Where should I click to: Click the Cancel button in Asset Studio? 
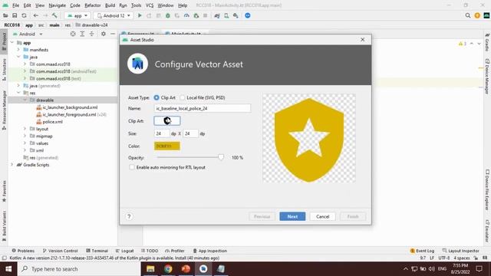pos(322,216)
